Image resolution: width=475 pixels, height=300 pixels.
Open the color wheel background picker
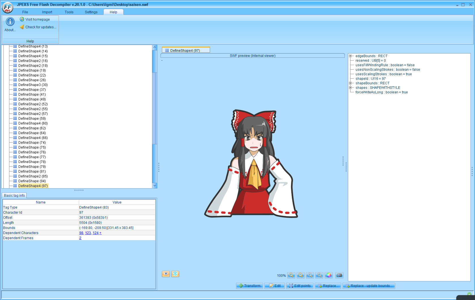329,275
